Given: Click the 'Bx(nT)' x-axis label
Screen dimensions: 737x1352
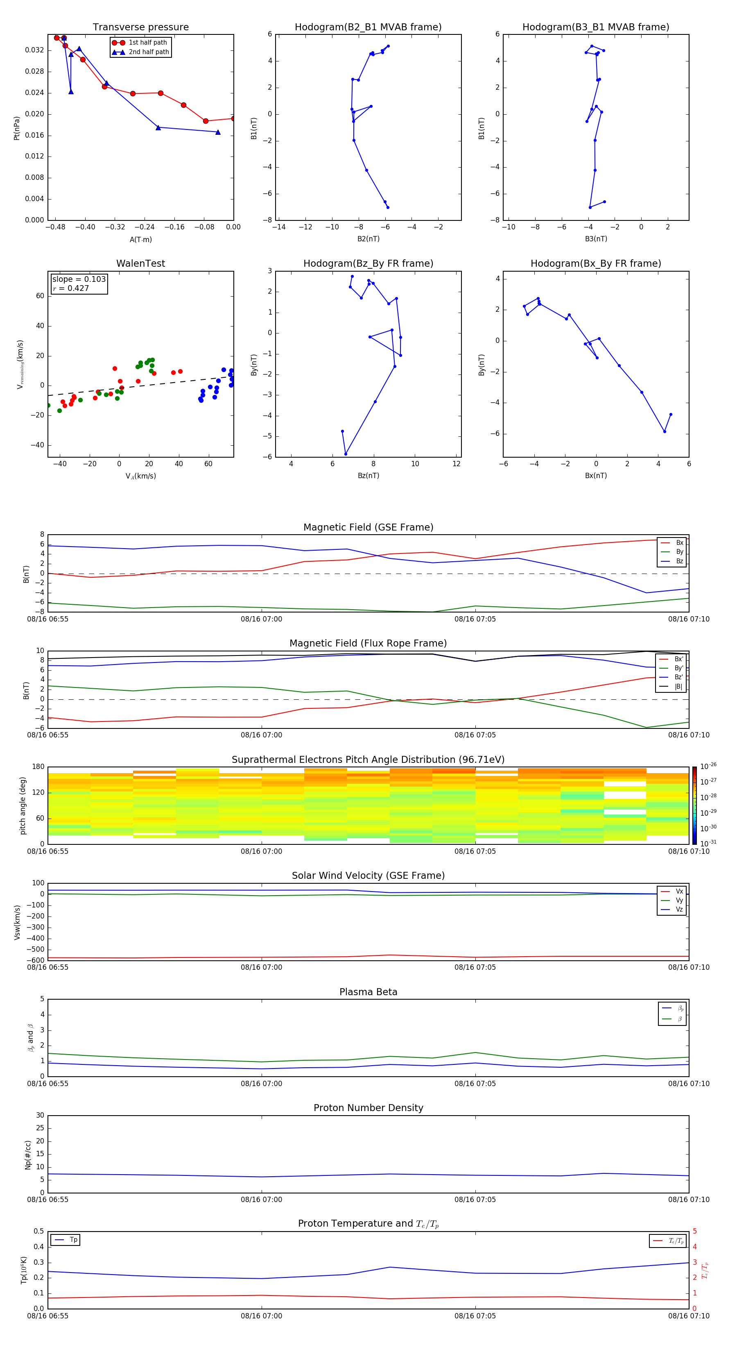Looking at the screenshot, I should coord(596,476).
